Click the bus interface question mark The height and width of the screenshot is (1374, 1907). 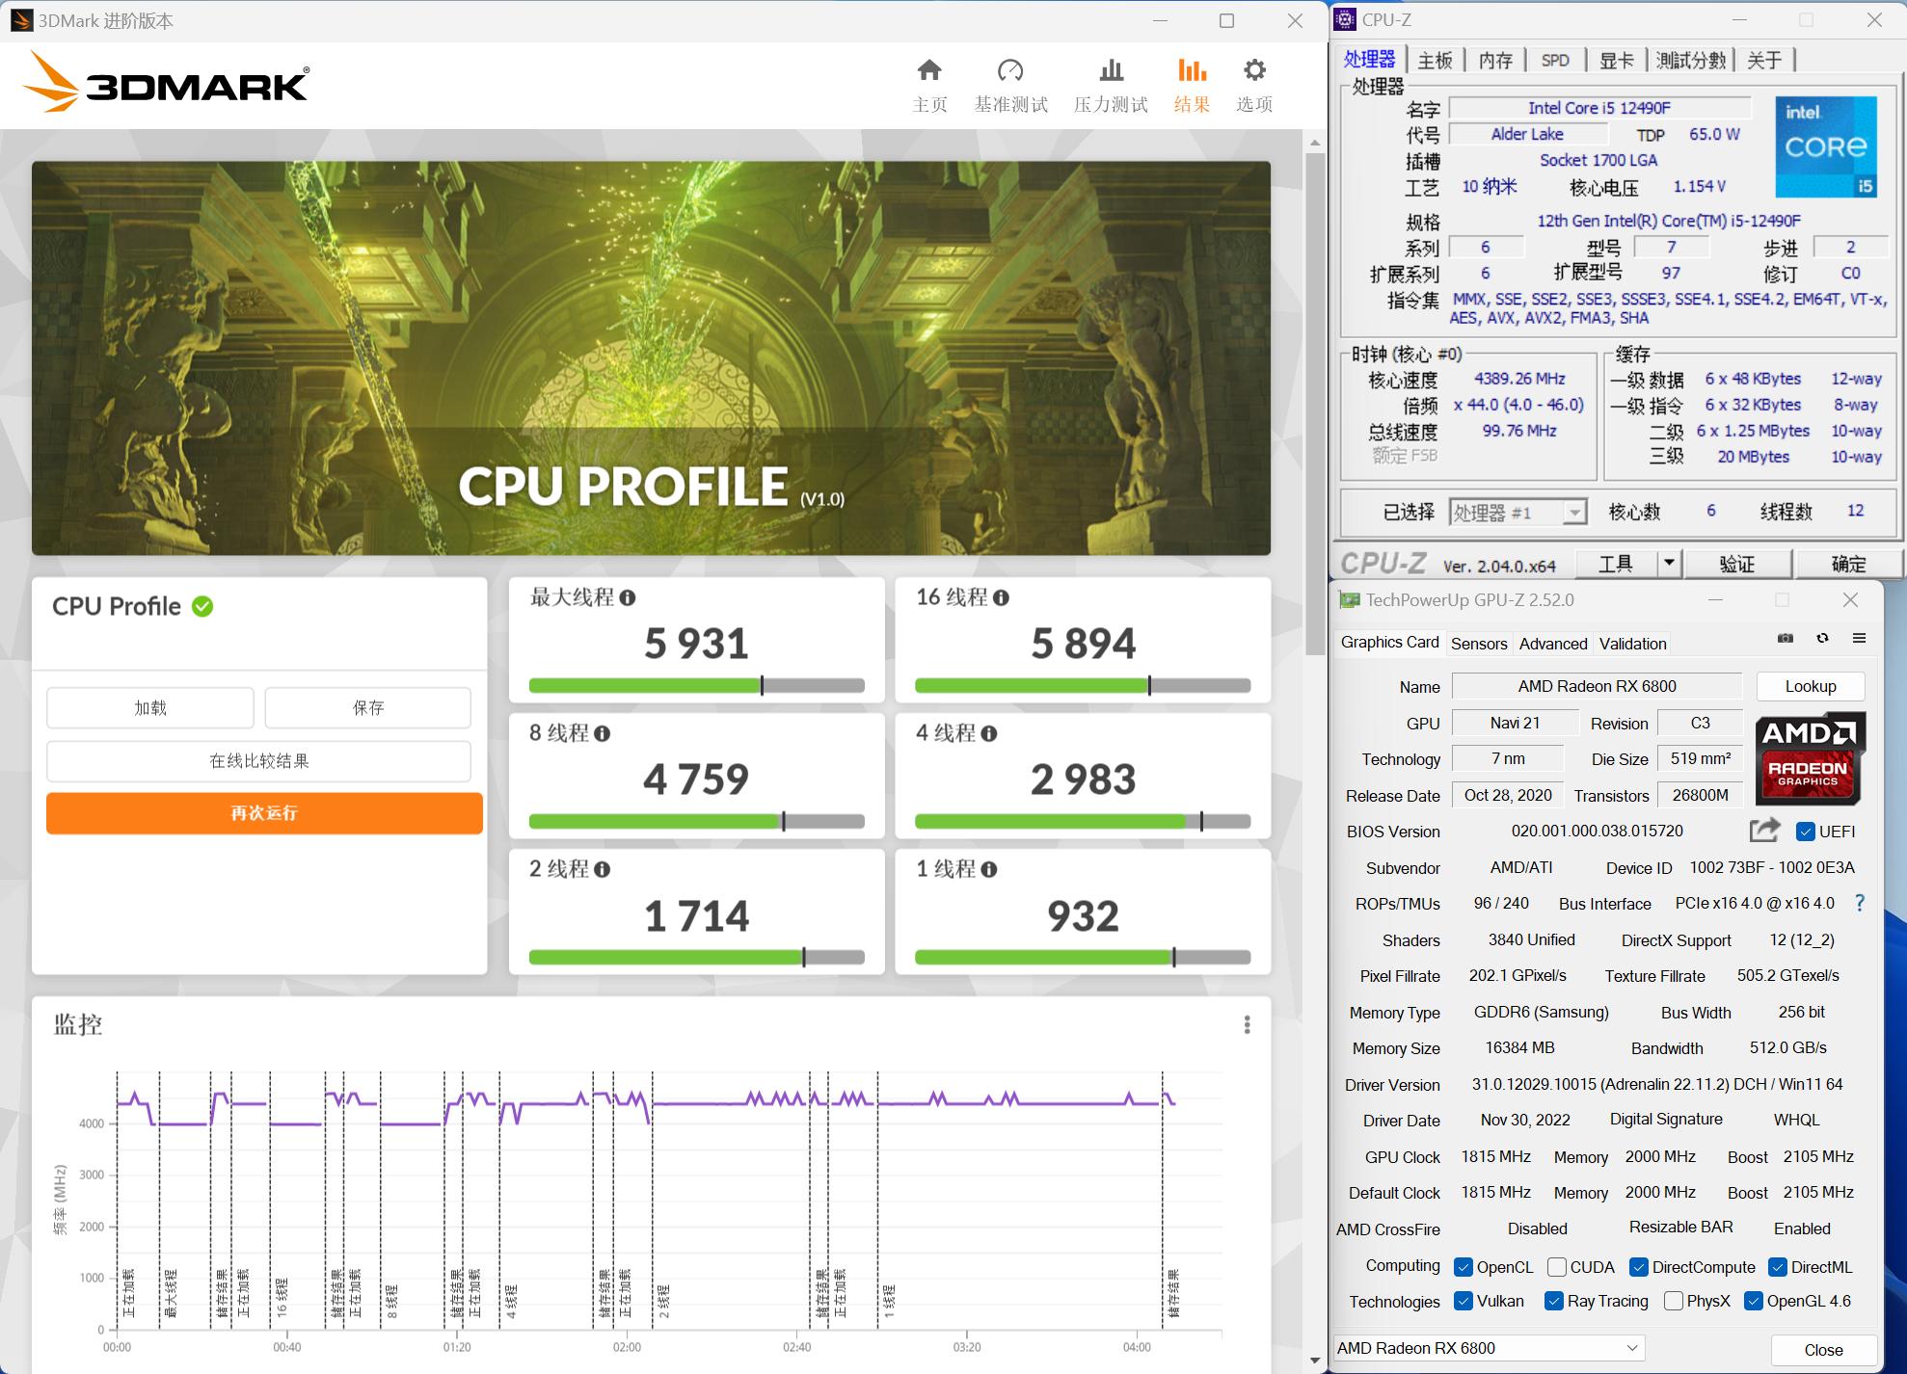[x=1860, y=903]
